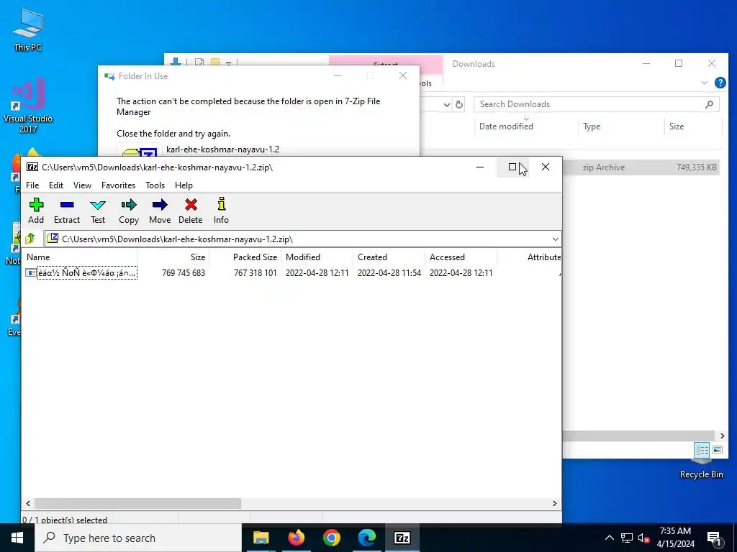Click the 7-Zip horizontal scrollbar thumb
The height and width of the screenshot is (552, 737).
pos(137,503)
